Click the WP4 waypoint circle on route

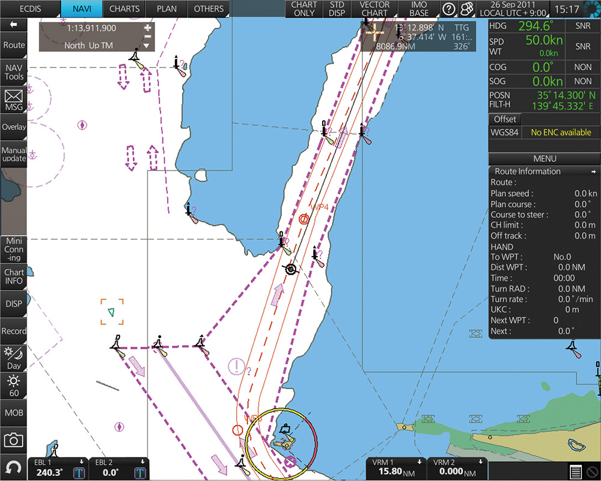click(x=304, y=219)
